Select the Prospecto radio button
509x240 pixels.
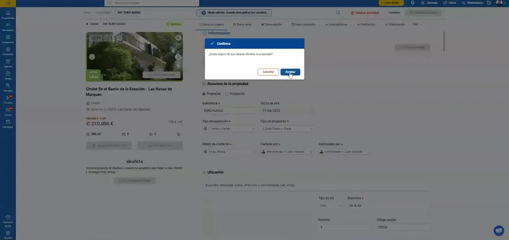[227, 94]
